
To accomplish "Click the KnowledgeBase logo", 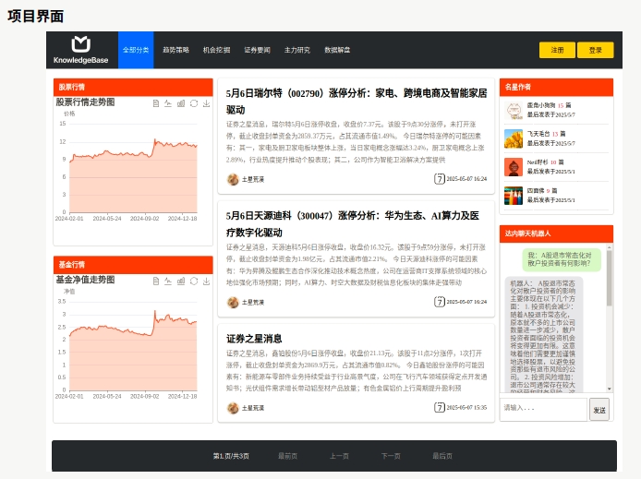I will pyautogui.click(x=80, y=50).
